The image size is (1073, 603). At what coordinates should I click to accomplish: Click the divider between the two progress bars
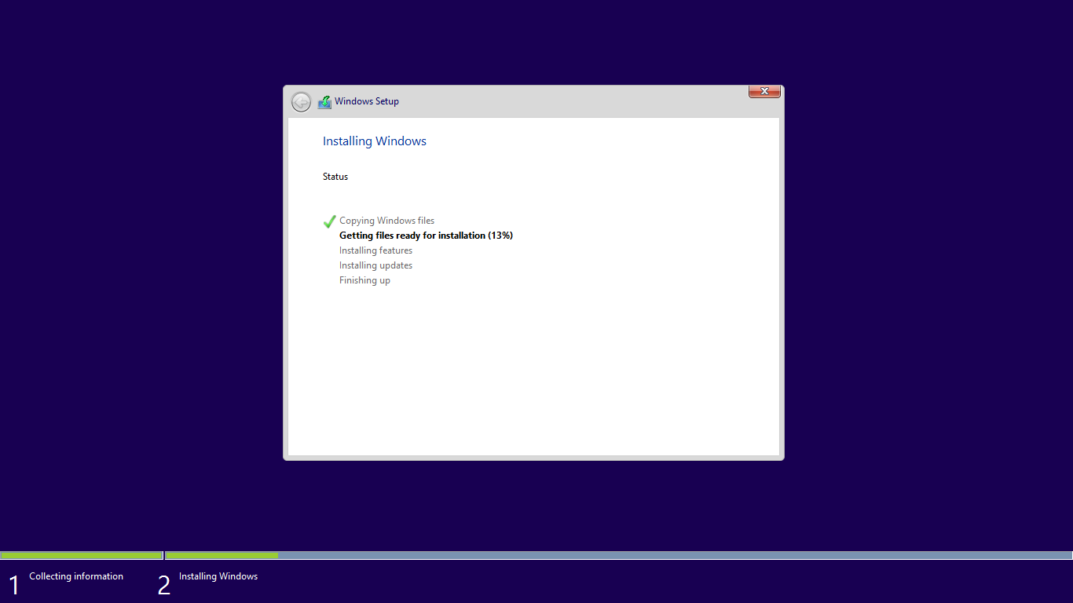tap(163, 555)
